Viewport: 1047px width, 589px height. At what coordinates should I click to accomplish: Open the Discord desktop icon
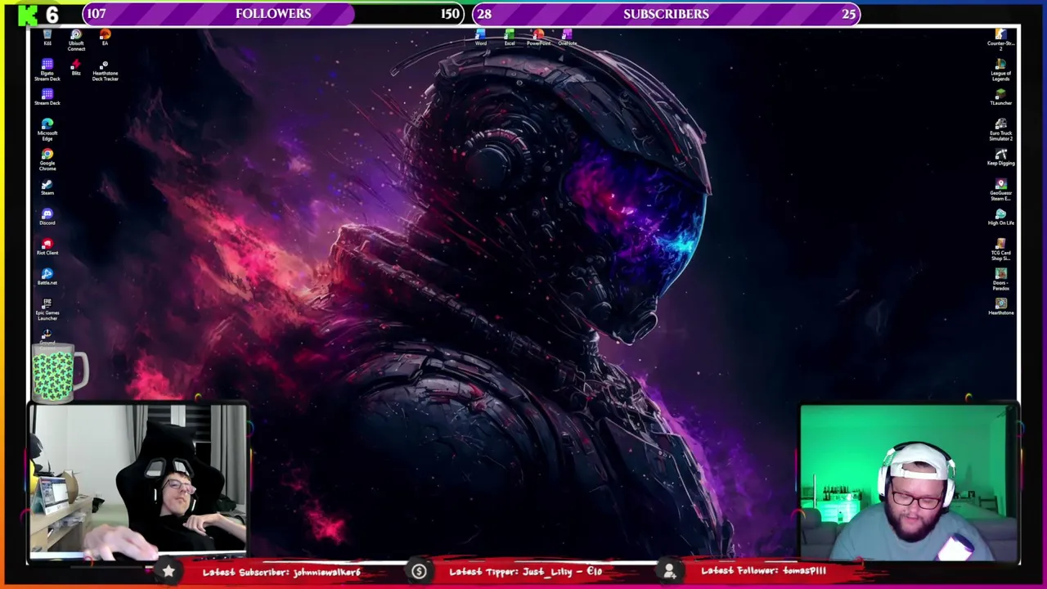[x=47, y=216]
